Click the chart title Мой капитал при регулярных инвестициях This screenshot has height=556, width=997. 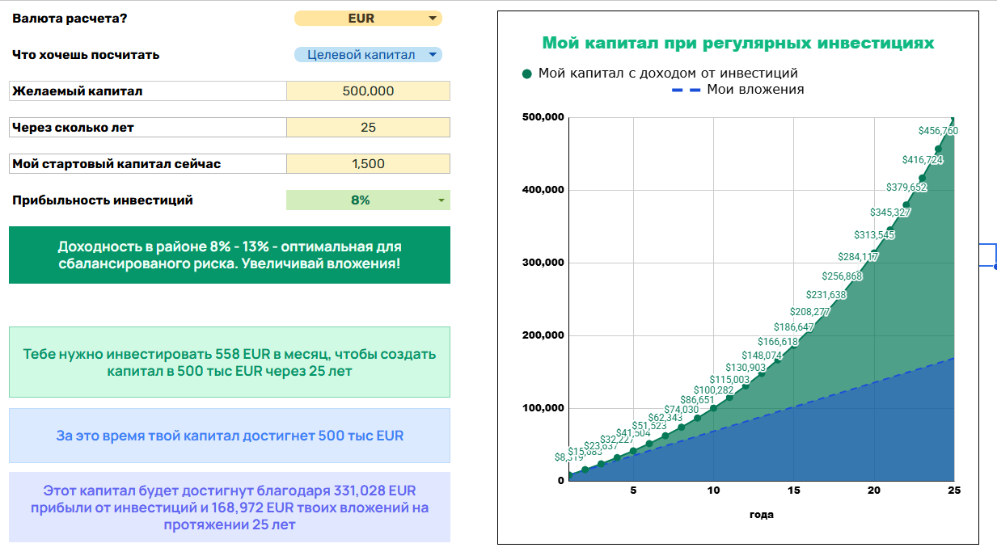(x=737, y=43)
